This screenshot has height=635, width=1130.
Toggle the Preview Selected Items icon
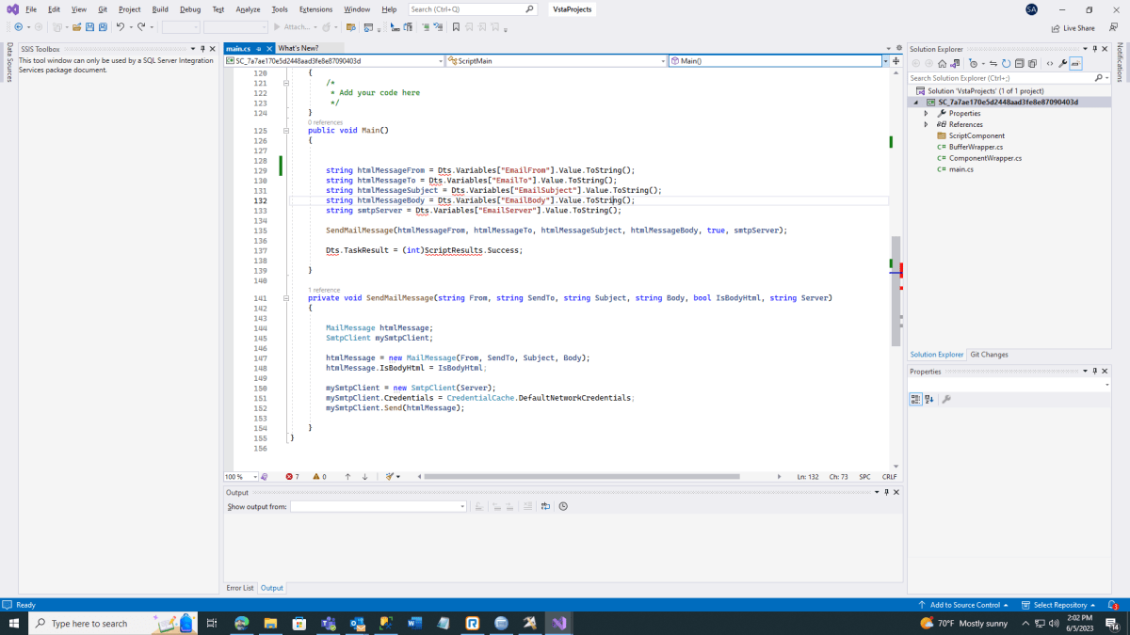(x=1075, y=63)
